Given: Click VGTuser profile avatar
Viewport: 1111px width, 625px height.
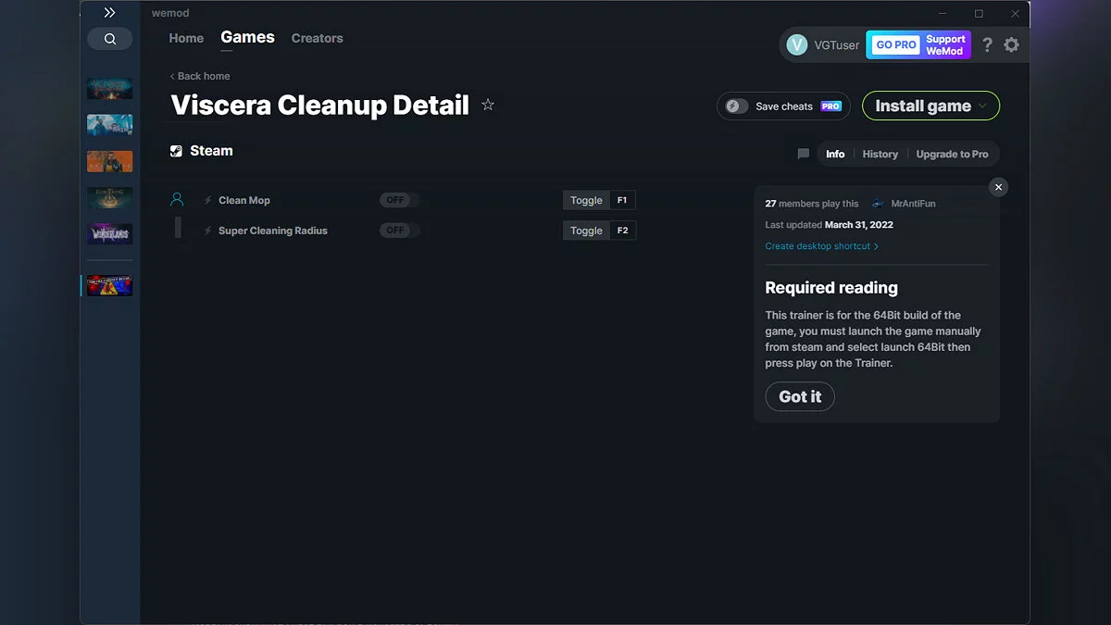Looking at the screenshot, I should [796, 44].
